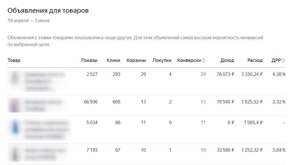Open the blue conversions link 13
294x165 pixels.
(x=203, y=102)
